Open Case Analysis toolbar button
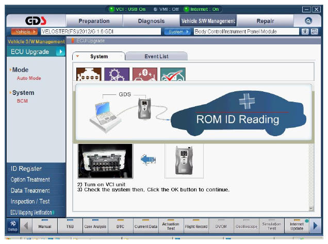328x244 pixels. 95,226
